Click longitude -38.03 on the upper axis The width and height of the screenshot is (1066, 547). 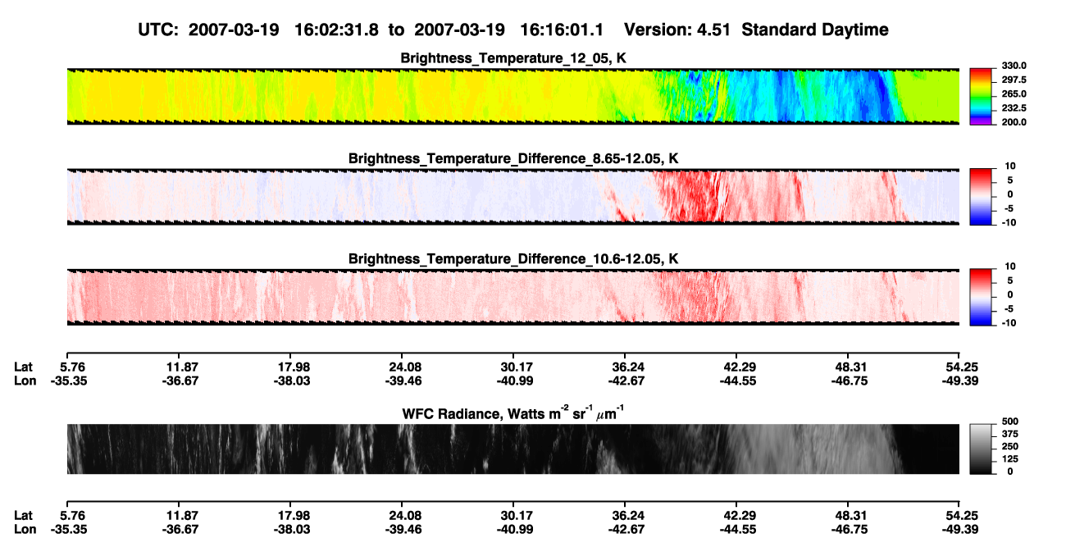tap(289, 381)
